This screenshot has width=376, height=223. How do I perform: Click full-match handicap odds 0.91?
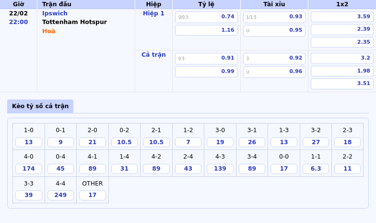(206, 58)
